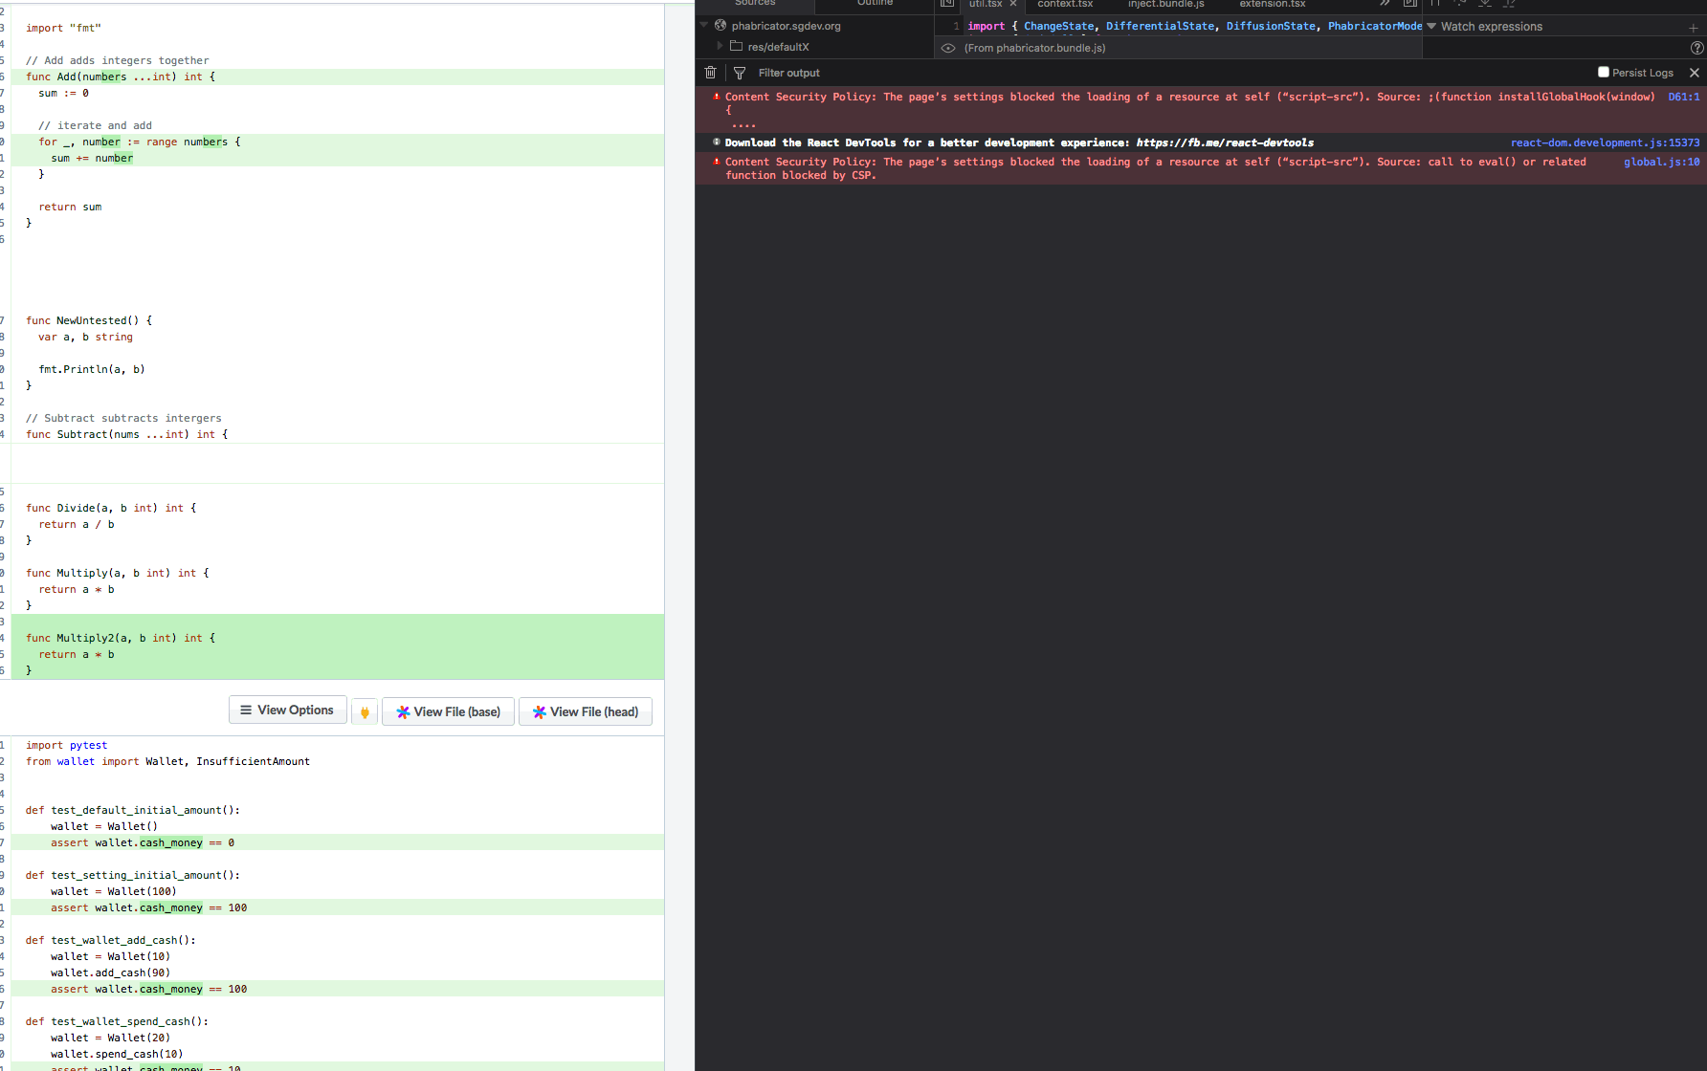The height and width of the screenshot is (1071, 1707).
Task: Click the 'return sum' code line
Action: (x=70, y=207)
